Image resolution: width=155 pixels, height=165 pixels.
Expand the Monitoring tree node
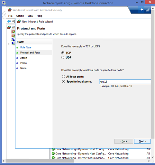9,44
